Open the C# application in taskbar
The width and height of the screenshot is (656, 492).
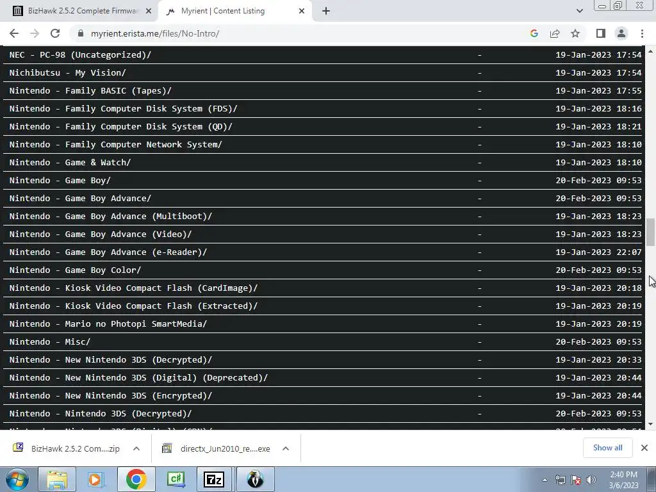[176, 479]
